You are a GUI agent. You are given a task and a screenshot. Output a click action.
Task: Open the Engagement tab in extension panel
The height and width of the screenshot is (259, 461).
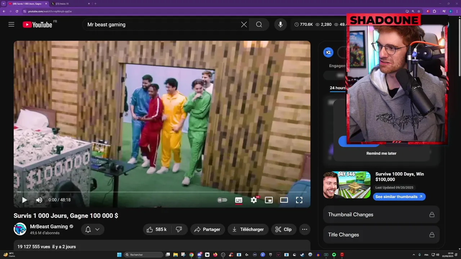pos(337,66)
